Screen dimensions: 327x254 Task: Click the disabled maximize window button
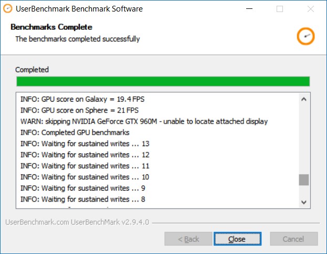coord(280,9)
